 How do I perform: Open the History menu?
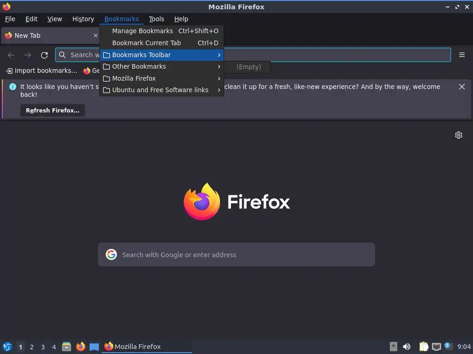[83, 19]
